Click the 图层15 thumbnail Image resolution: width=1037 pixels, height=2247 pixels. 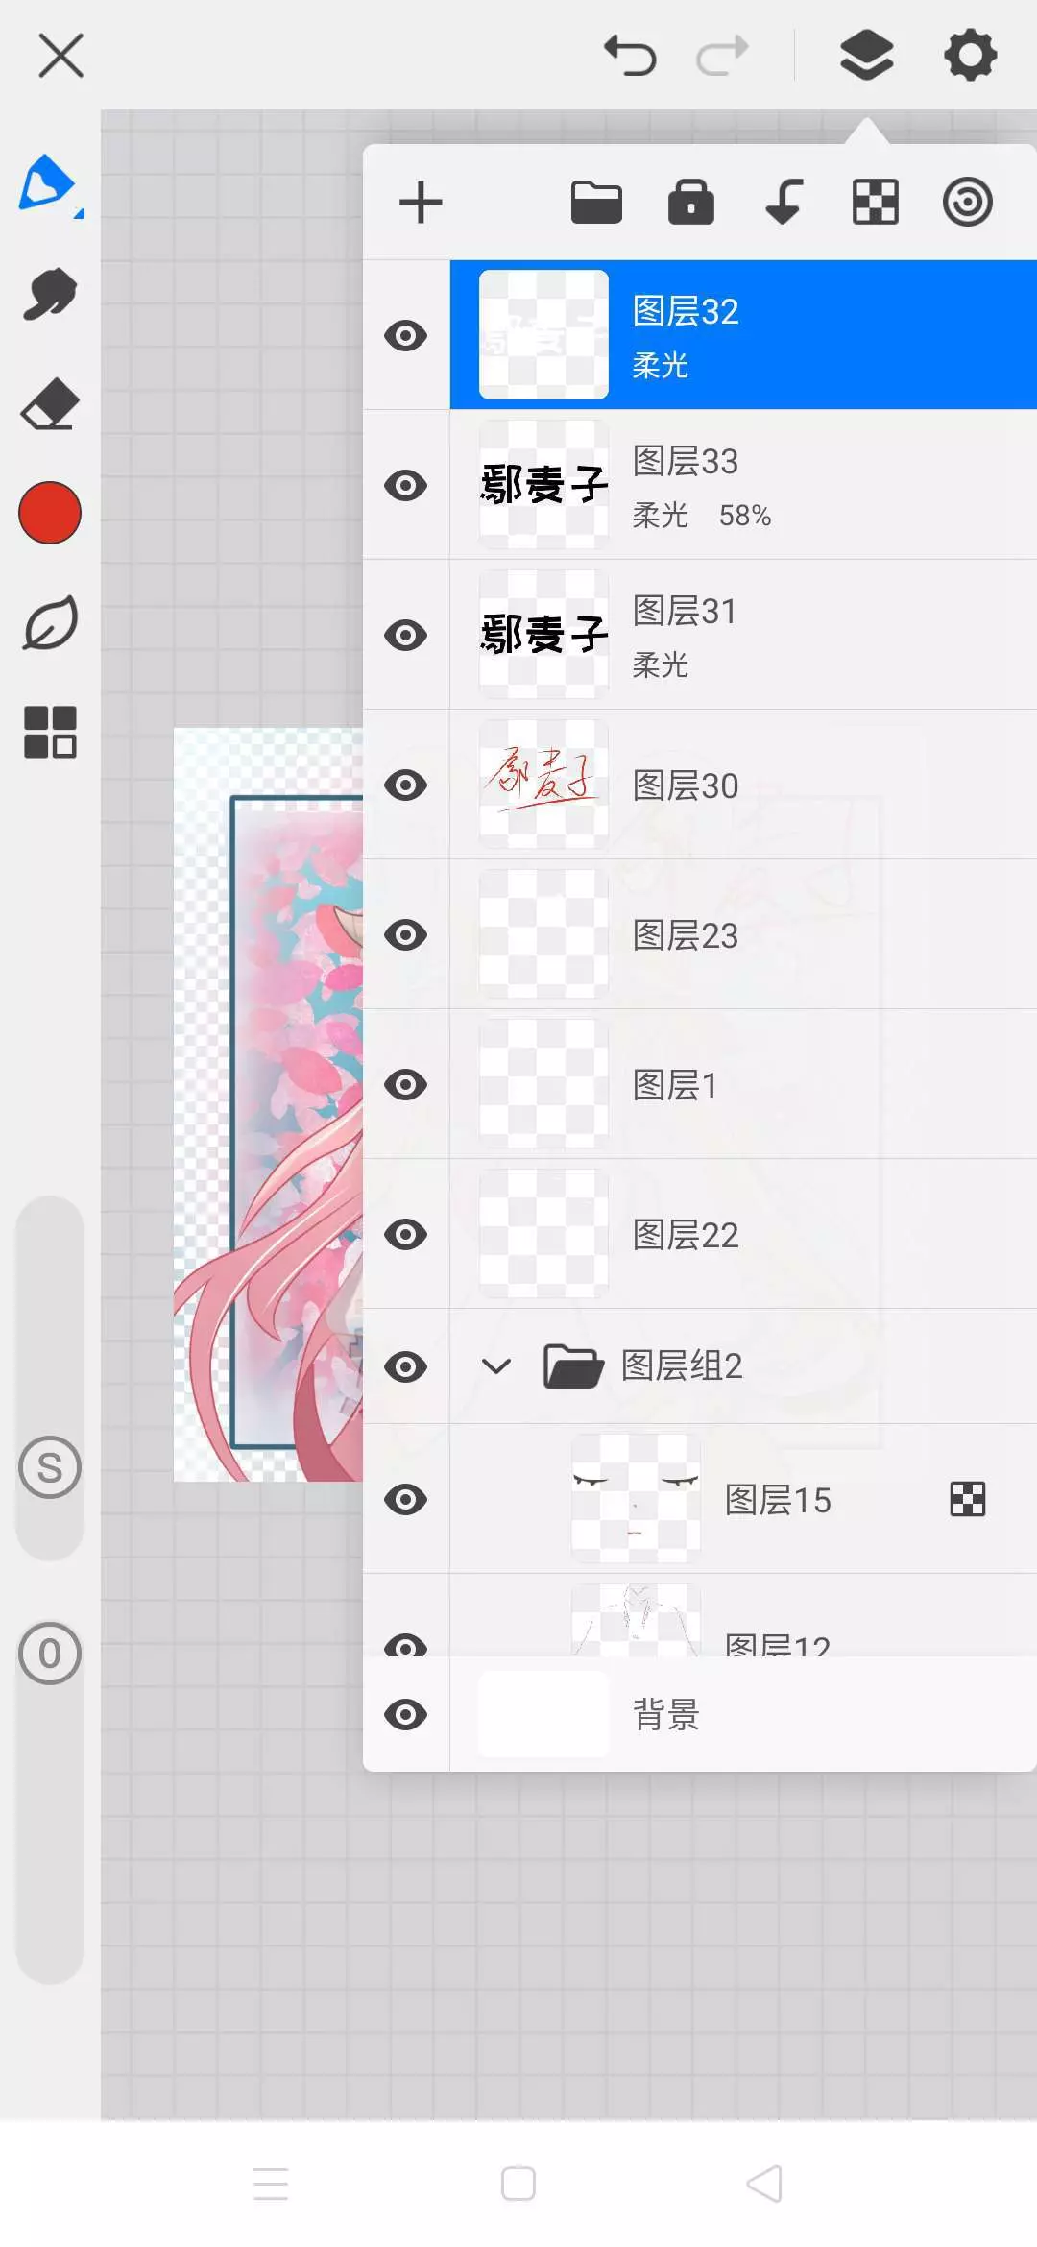click(635, 1499)
